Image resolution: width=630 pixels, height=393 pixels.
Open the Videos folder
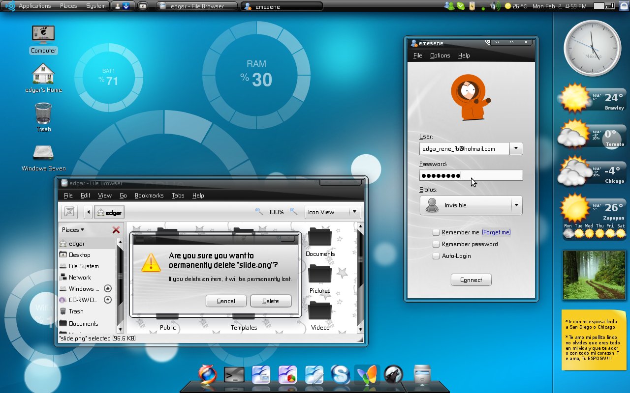pyautogui.click(x=320, y=316)
